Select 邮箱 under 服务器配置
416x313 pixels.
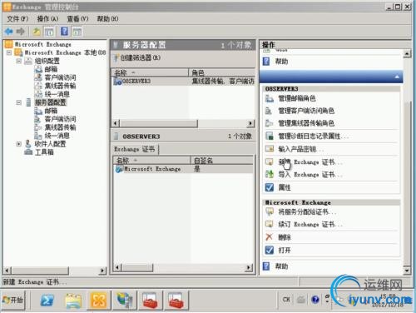click(51, 111)
